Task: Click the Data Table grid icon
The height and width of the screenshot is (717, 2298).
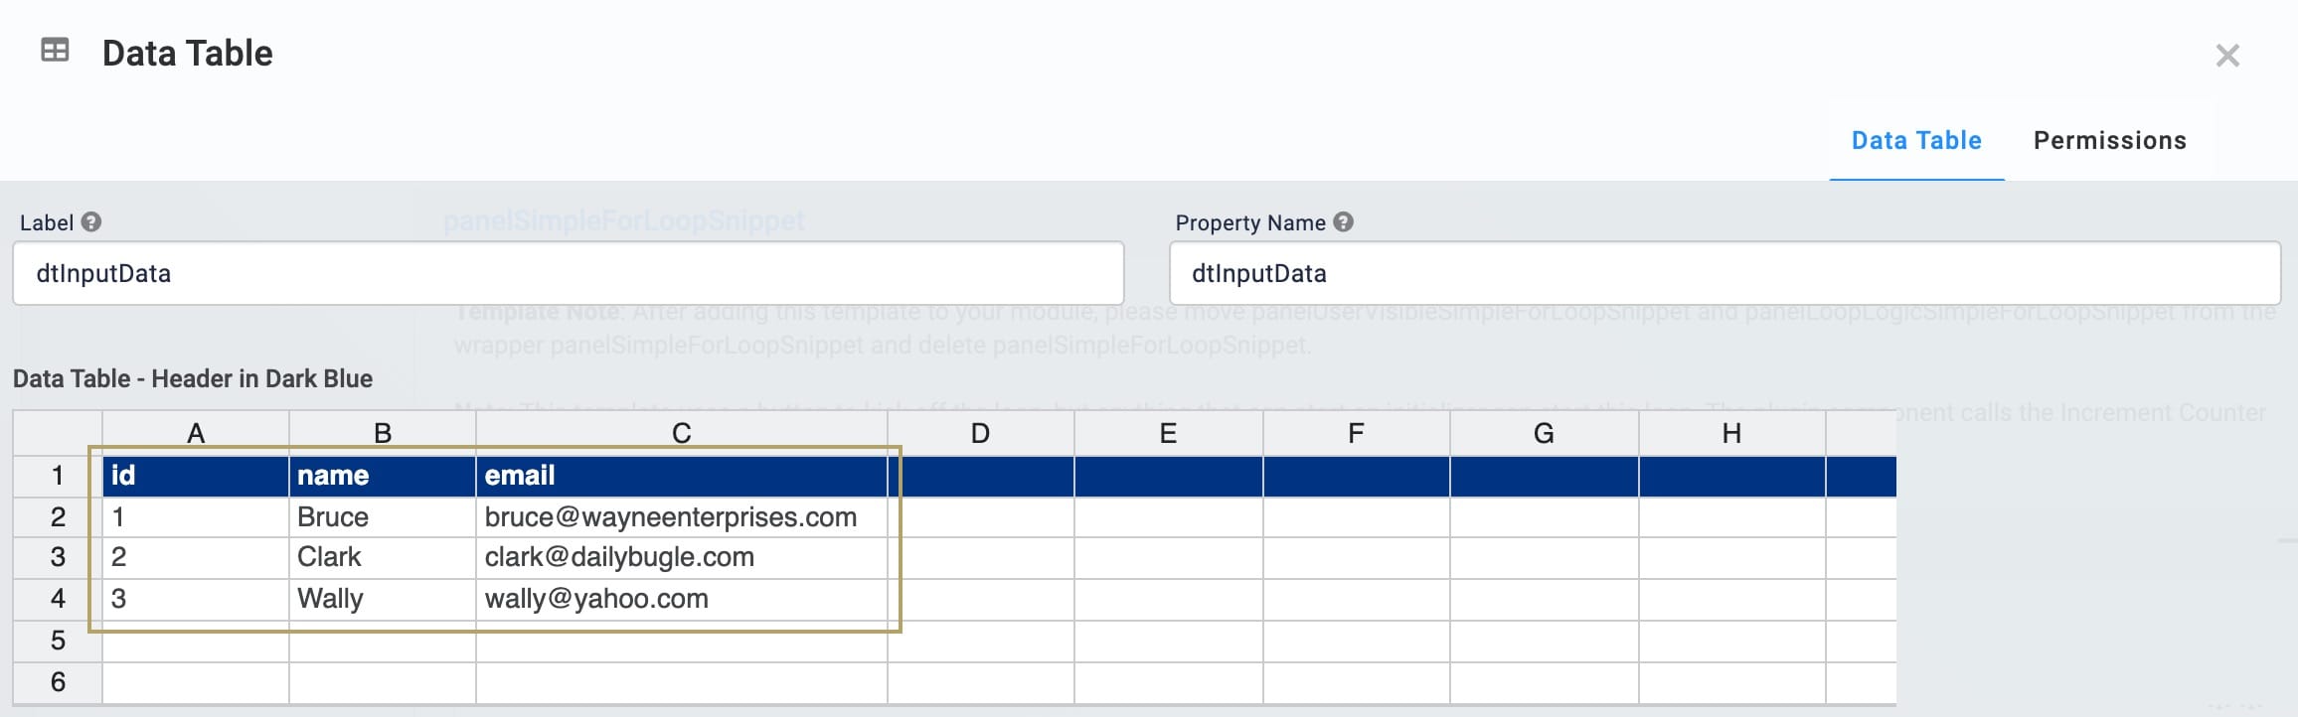Action: 55,50
